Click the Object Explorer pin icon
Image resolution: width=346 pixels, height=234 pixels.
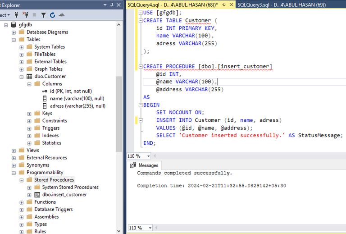(112, 5)
